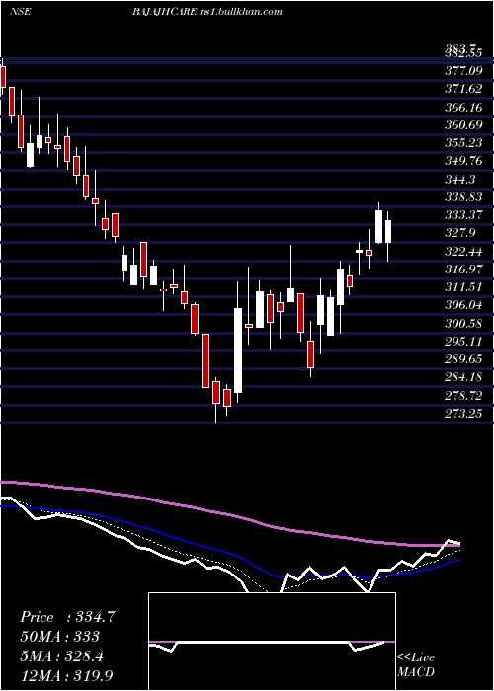Viewport: 494px width, 691px height.
Task: Click the tall white reversal candle near 278–305
Action: click(x=238, y=350)
